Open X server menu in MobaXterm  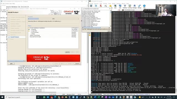tap(105, 4)
